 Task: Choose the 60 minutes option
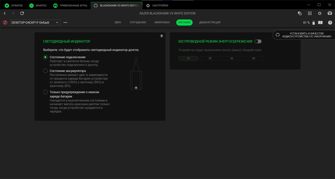253,58
